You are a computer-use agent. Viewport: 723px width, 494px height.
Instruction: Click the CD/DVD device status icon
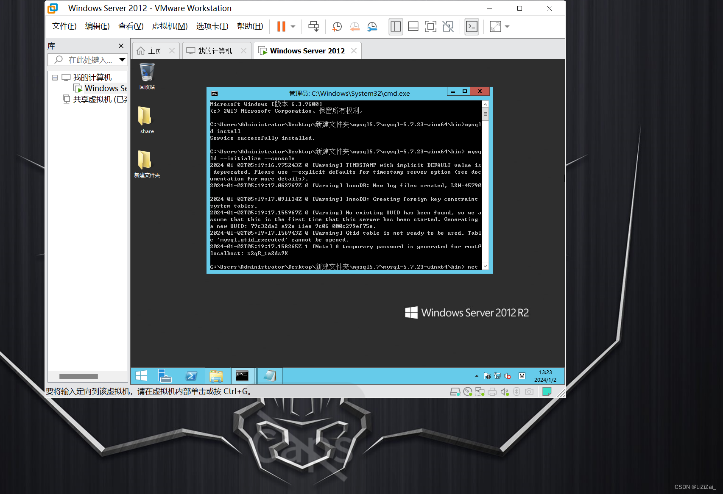(468, 391)
